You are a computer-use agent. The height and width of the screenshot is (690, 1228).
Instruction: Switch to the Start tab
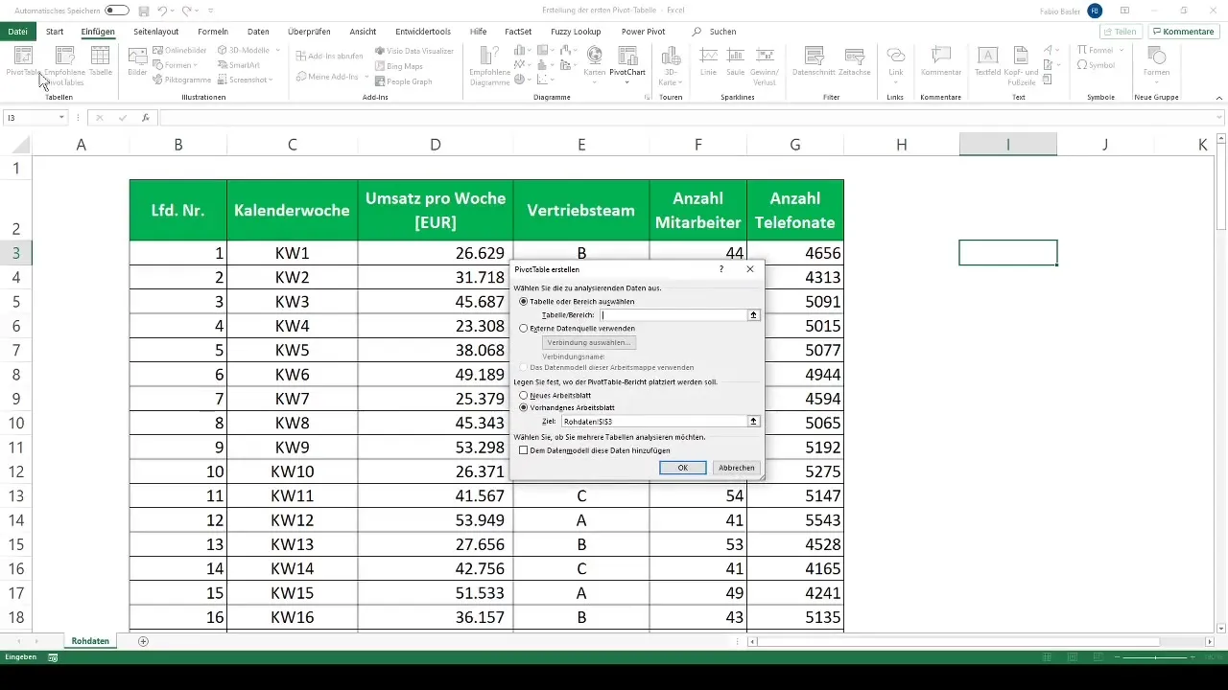point(55,32)
